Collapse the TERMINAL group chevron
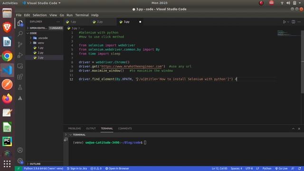 pos(71,135)
